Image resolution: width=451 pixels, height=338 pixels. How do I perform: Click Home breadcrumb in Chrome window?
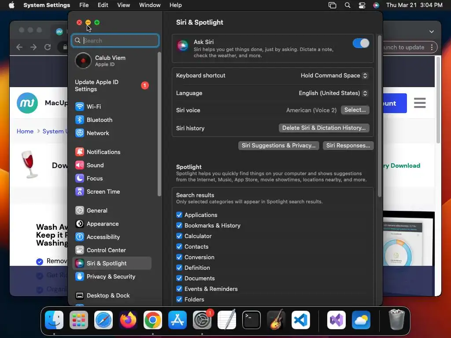(25, 131)
